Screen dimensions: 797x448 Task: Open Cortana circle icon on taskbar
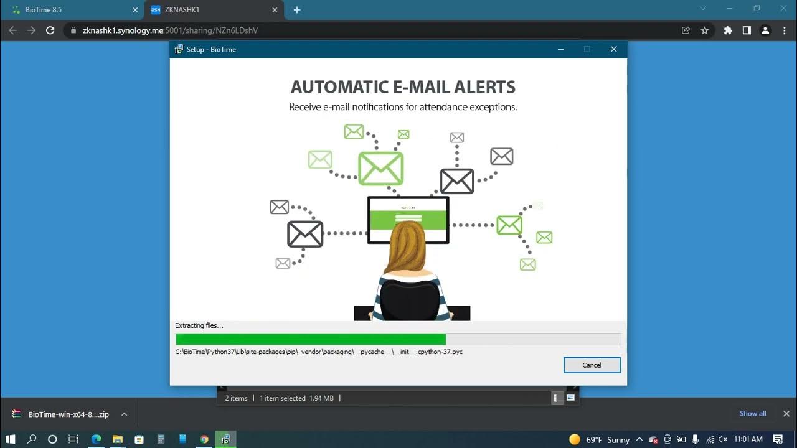tap(52, 439)
